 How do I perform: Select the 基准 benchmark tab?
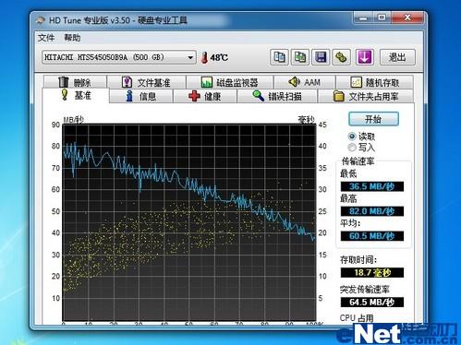(x=76, y=95)
